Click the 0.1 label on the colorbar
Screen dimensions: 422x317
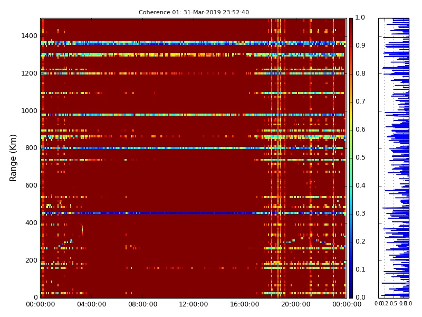click(x=360, y=269)
